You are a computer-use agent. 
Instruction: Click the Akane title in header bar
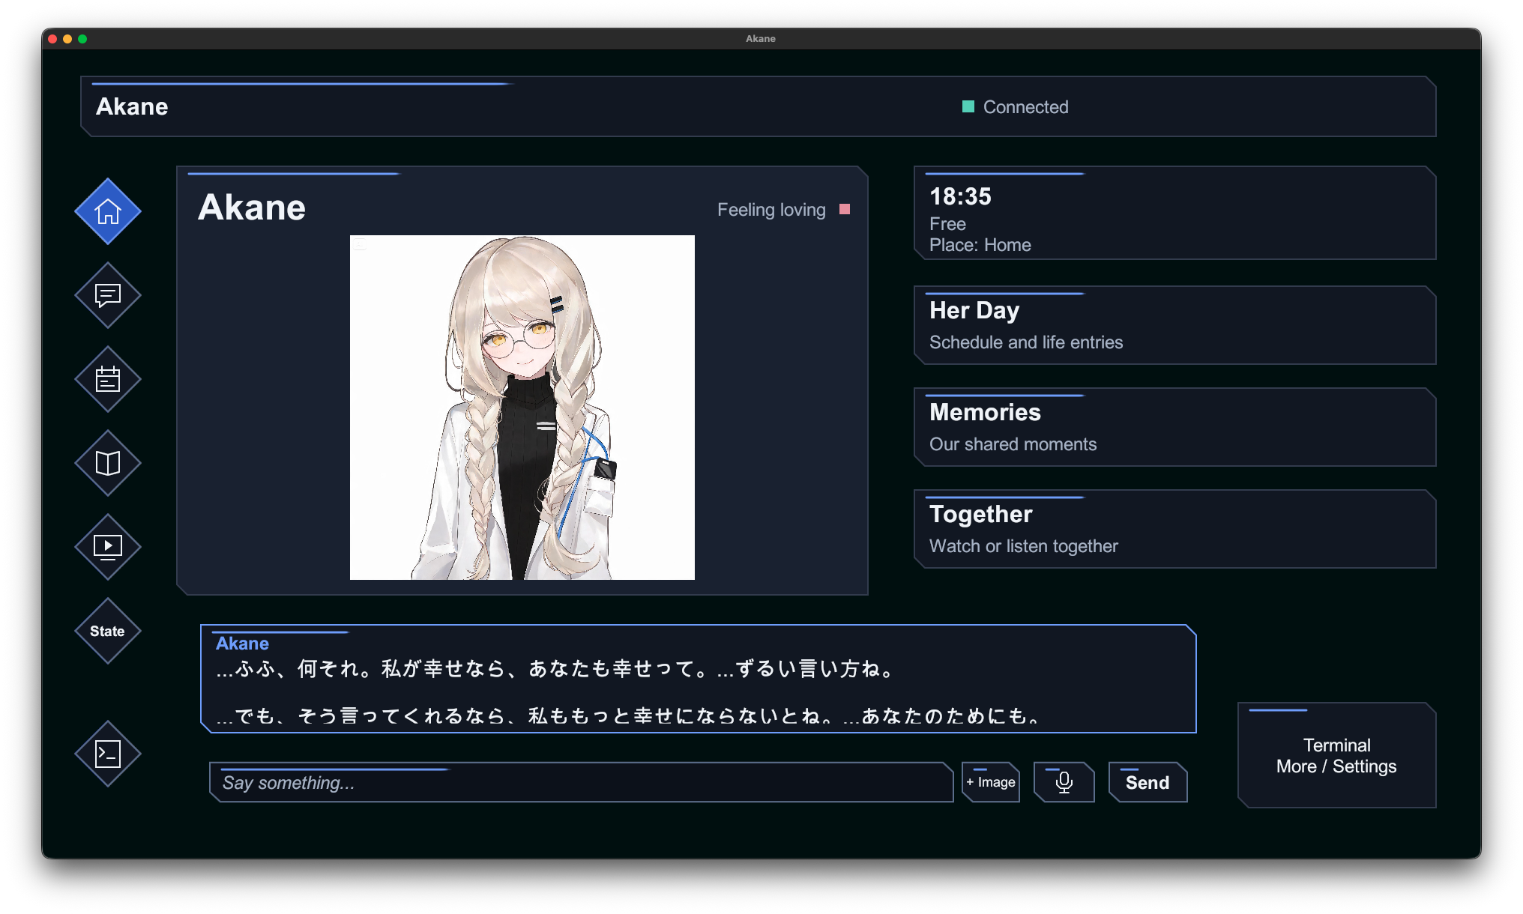tap(132, 106)
